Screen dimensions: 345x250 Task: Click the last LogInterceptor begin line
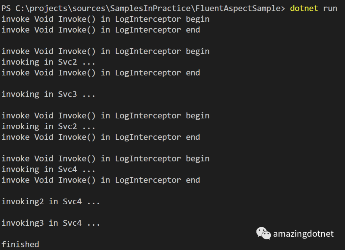(105, 159)
